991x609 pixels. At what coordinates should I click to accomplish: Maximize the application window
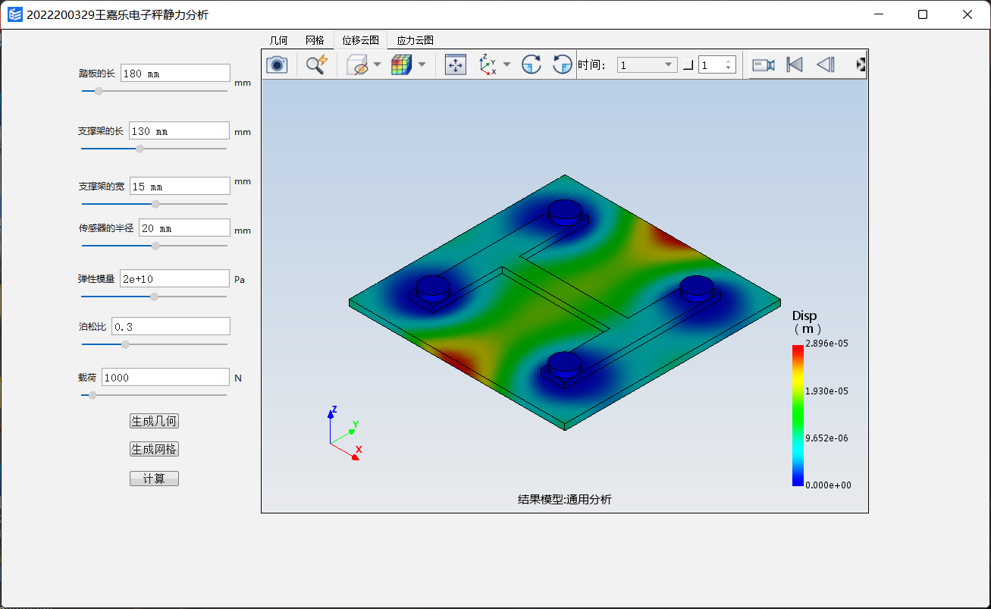tap(923, 14)
